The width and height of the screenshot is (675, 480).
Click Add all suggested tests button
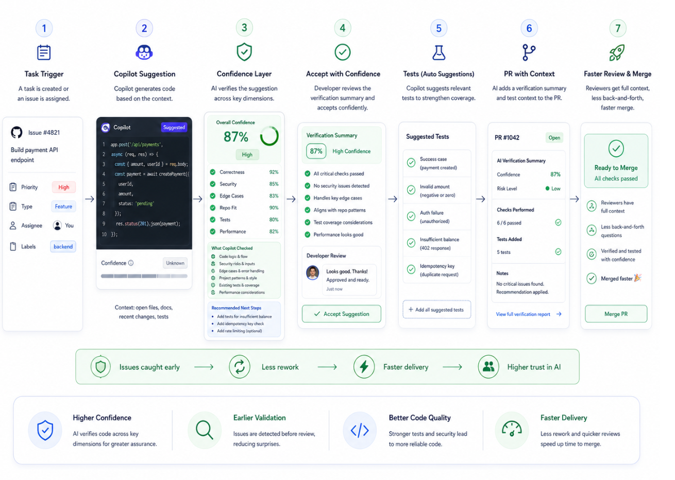point(436,310)
